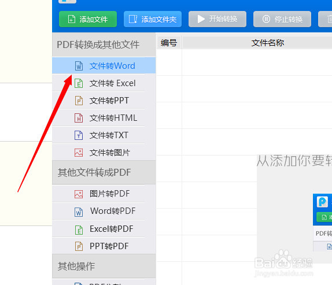Click the picture icon beside 图片转PDF
This screenshot has width=332, height=285.
coord(79,194)
